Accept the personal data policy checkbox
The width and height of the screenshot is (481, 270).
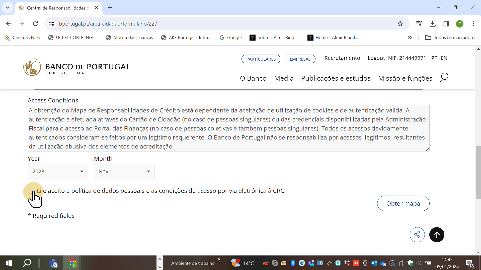31,191
